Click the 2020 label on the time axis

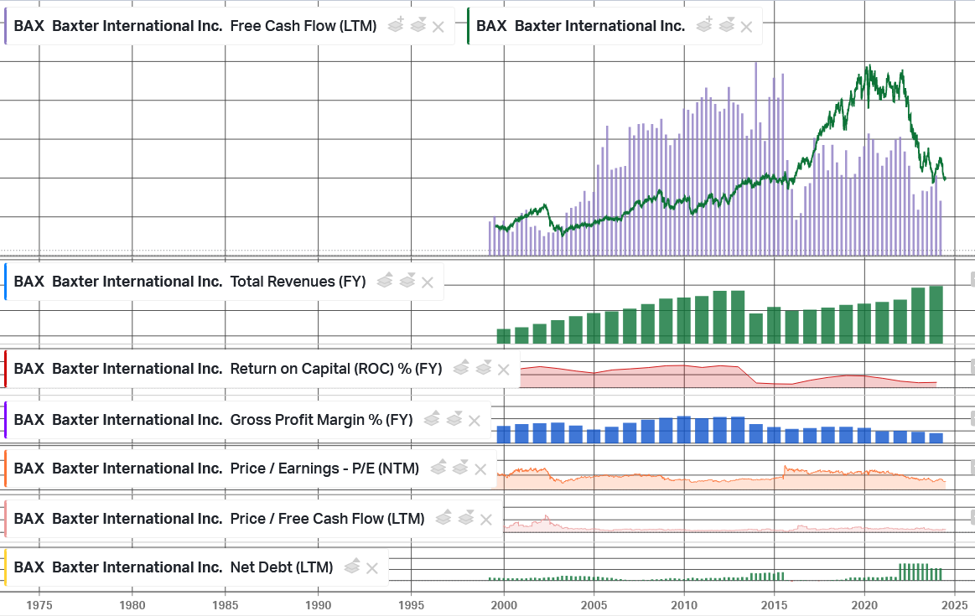pyautogui.click(x=864, y=605)
